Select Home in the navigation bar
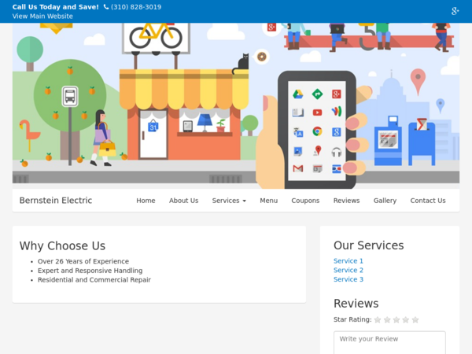Screen dimensions: 472x354 point(146,201)
